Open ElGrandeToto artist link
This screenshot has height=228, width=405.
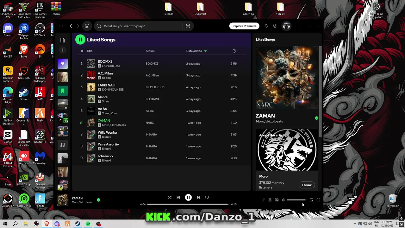(x=111, y=66)
